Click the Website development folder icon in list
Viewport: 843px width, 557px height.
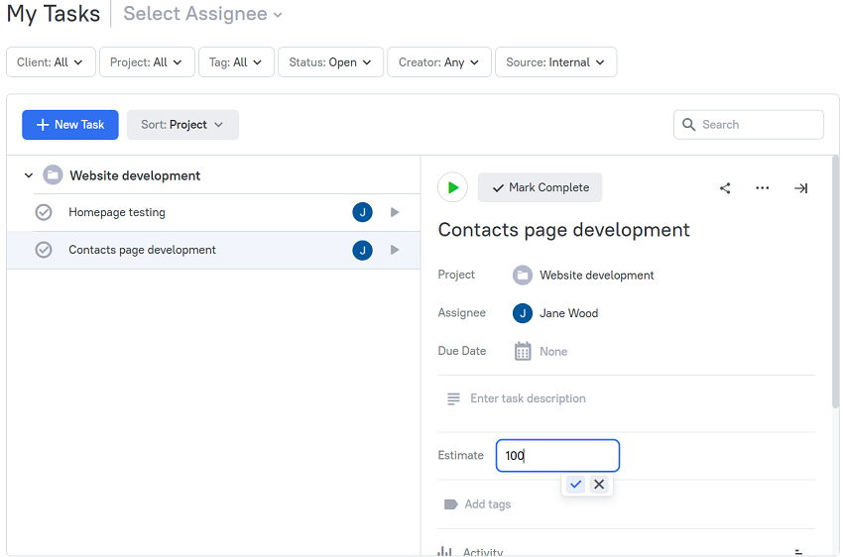pos(53,175)
